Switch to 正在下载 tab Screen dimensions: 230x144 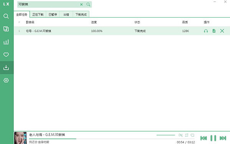(38, 15)
